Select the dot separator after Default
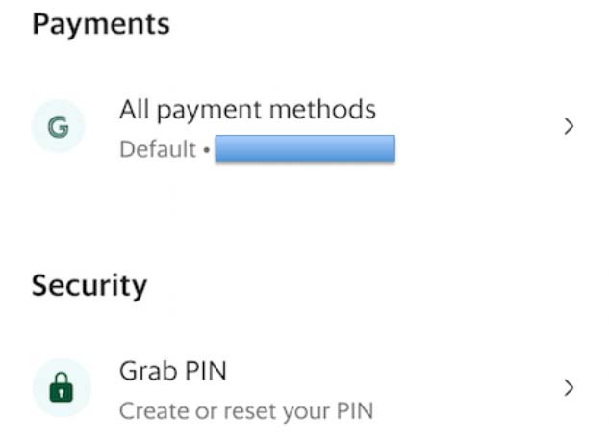The width and height of the screenshot is (609, 445). [206, 152]
